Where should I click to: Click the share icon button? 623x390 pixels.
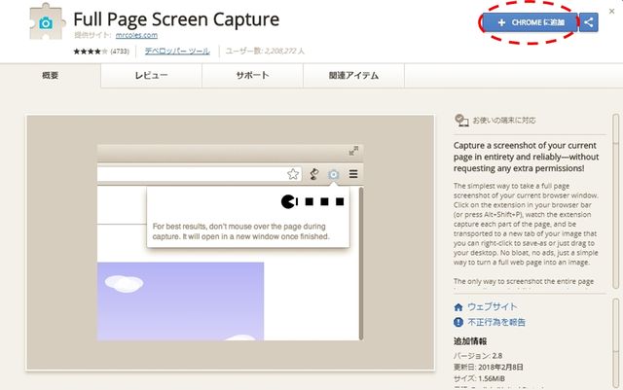coord(589,22)
